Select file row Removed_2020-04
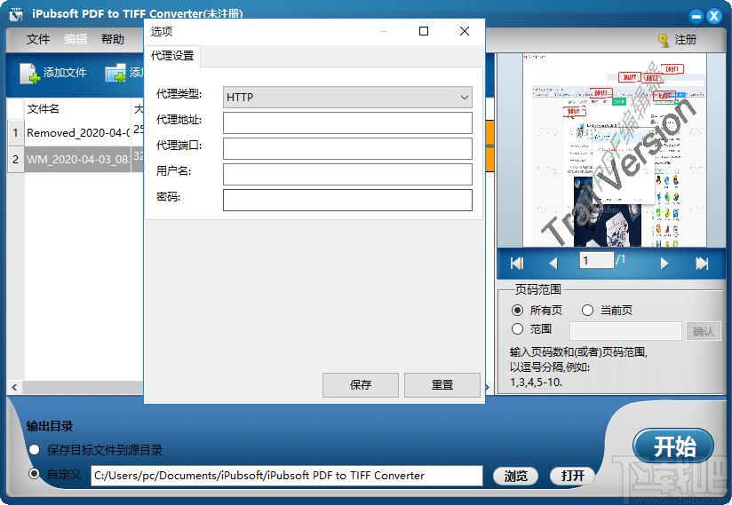 point(77,133)
